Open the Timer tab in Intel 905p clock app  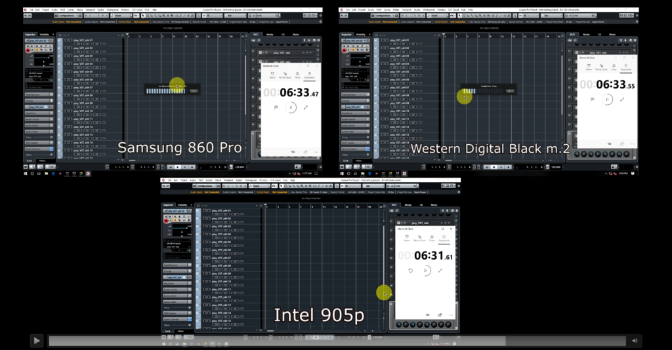432,238
